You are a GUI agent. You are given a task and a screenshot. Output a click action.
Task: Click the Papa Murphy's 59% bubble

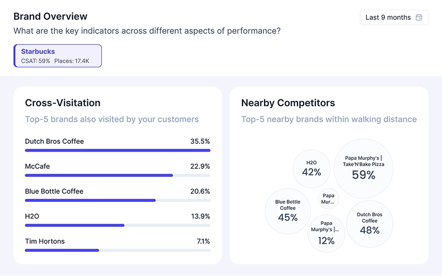click(x=363, y=168)
